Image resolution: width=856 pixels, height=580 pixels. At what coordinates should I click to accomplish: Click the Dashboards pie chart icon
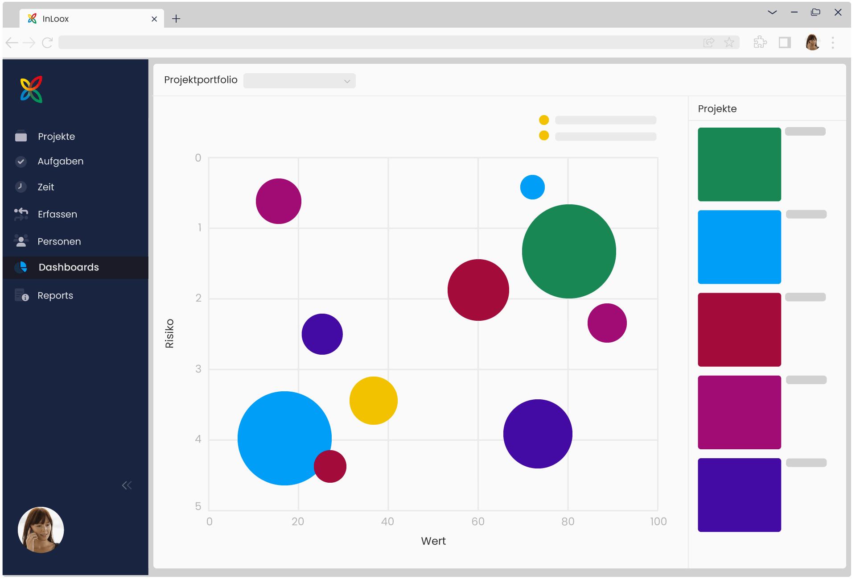pos(21,267)
